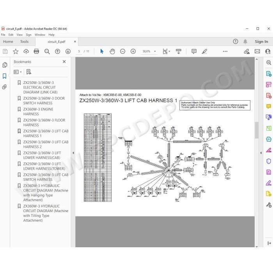This screenshot has height=273, width=273.
Task: Open the bookmark options dropdown
Action: click(x=18, y=72)
